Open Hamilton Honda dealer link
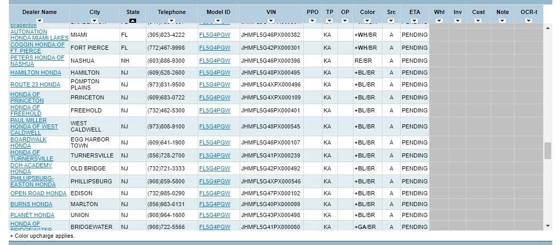Viewport: 560px width, 245px height. [x=36, y=73]
